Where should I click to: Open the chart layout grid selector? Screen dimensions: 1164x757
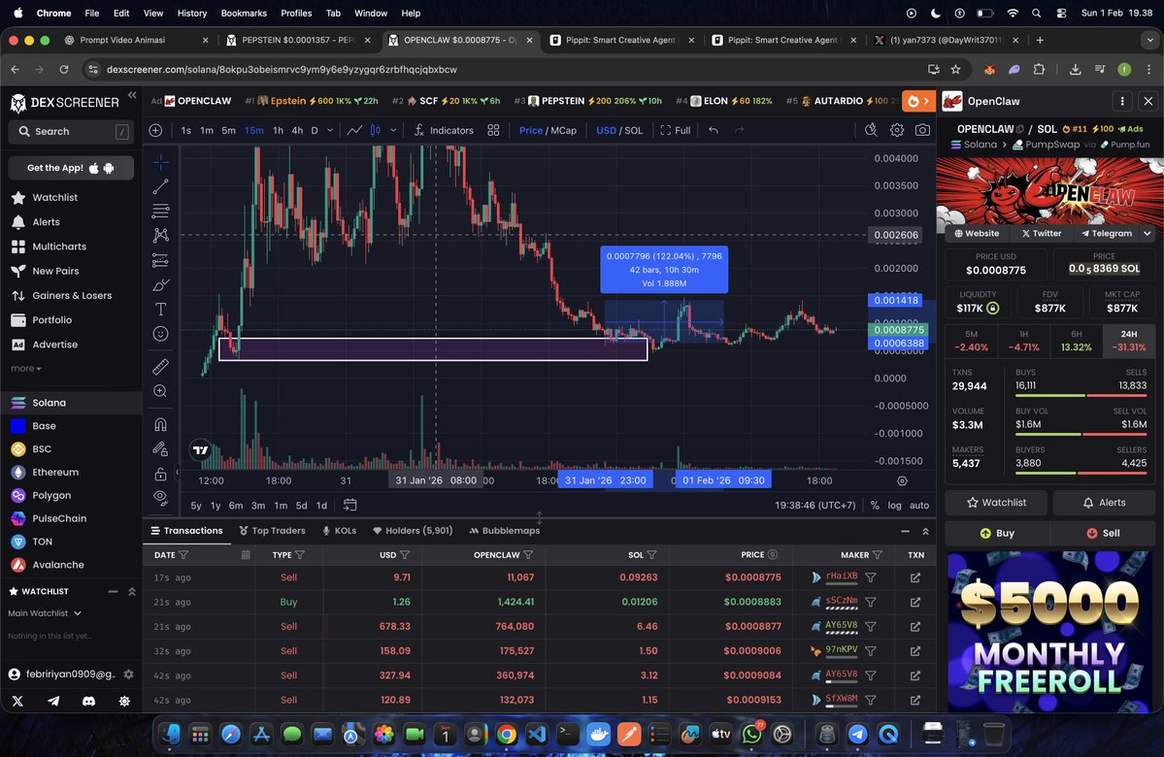click(x=493, y=130)
